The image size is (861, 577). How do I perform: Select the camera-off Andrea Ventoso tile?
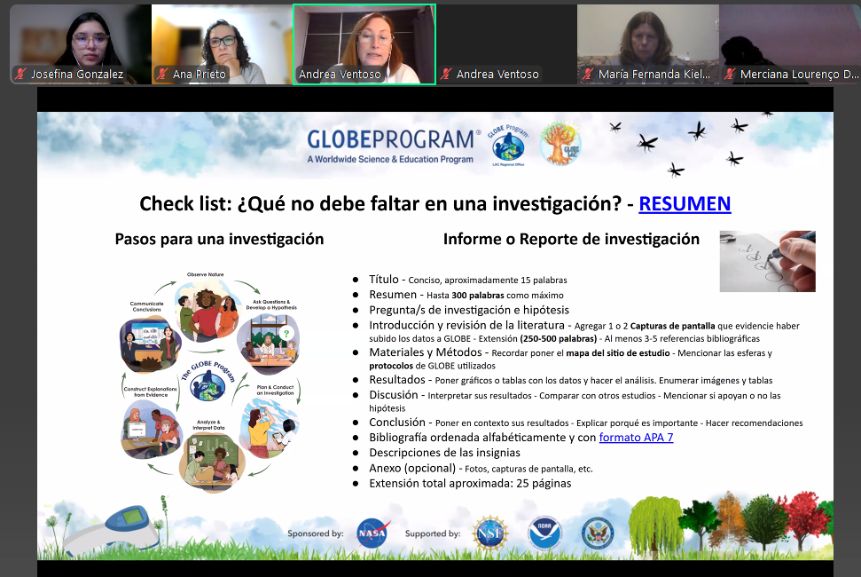(x=505, y=44)
